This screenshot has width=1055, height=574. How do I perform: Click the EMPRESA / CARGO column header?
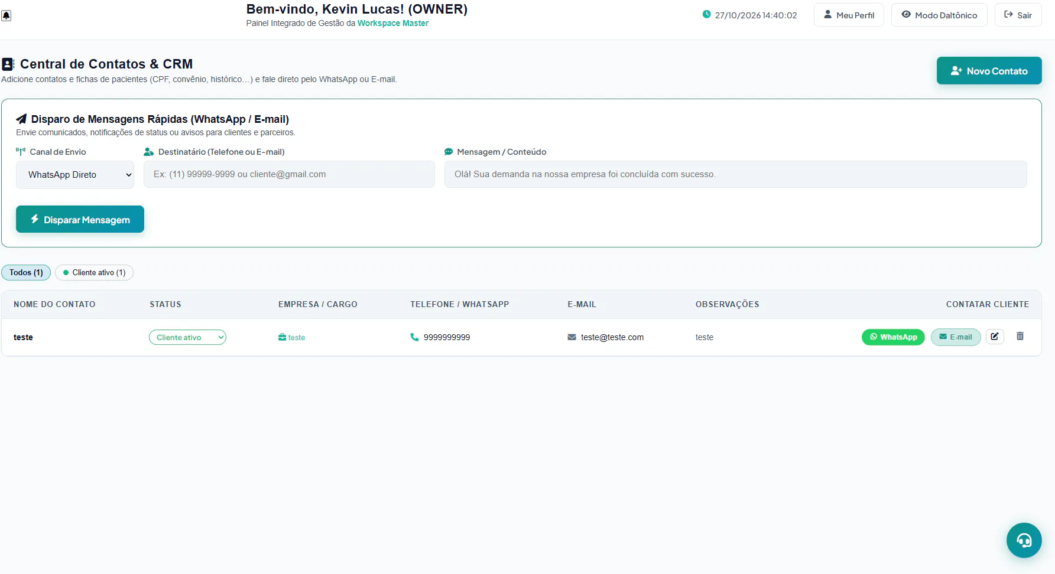(318, 304)
